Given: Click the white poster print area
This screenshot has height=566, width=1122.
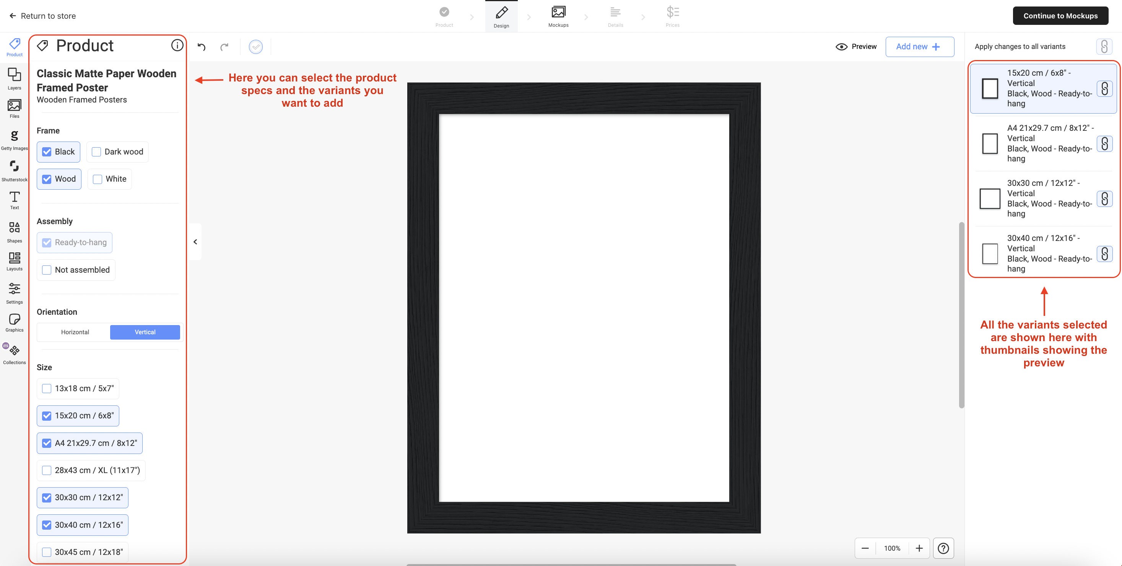Looking at the screenshot, I should click(x=584, y=307).
